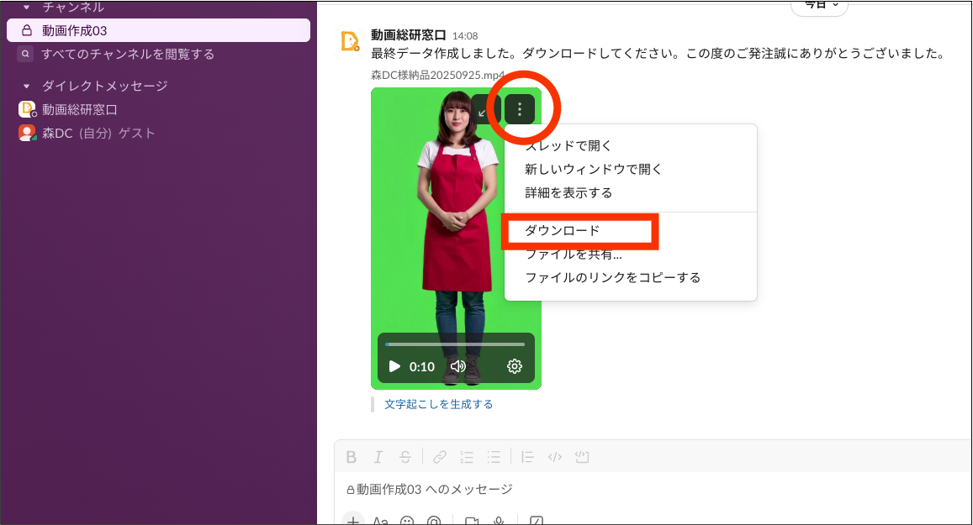Click the insert link icon in composer

tap(439, 457)
